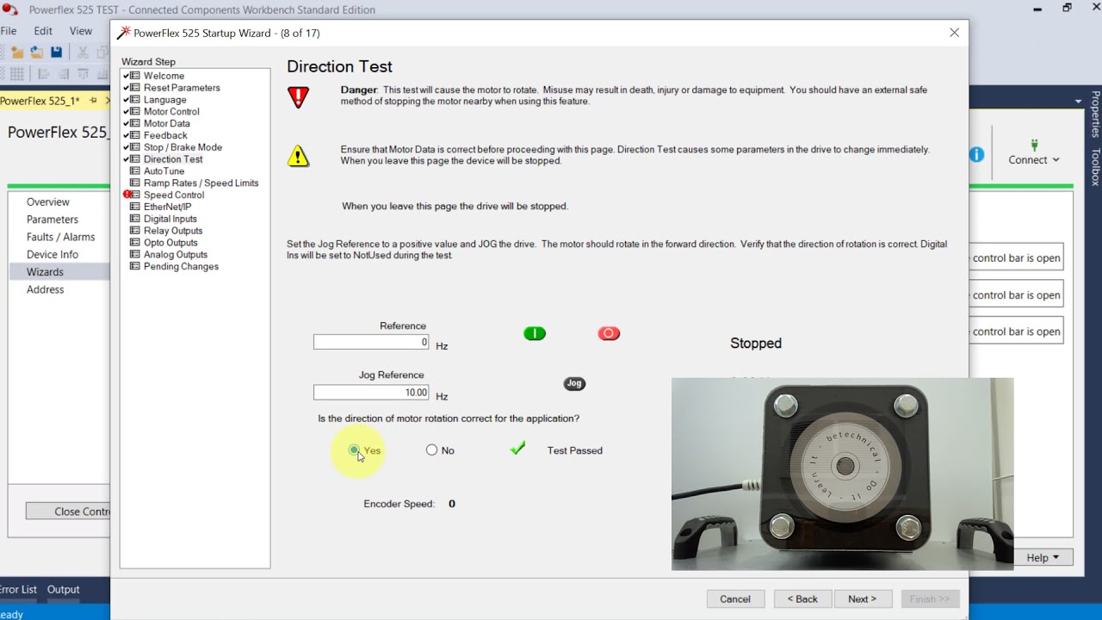
Task: Click the yellow caution triangle icon
Action: 298,156
